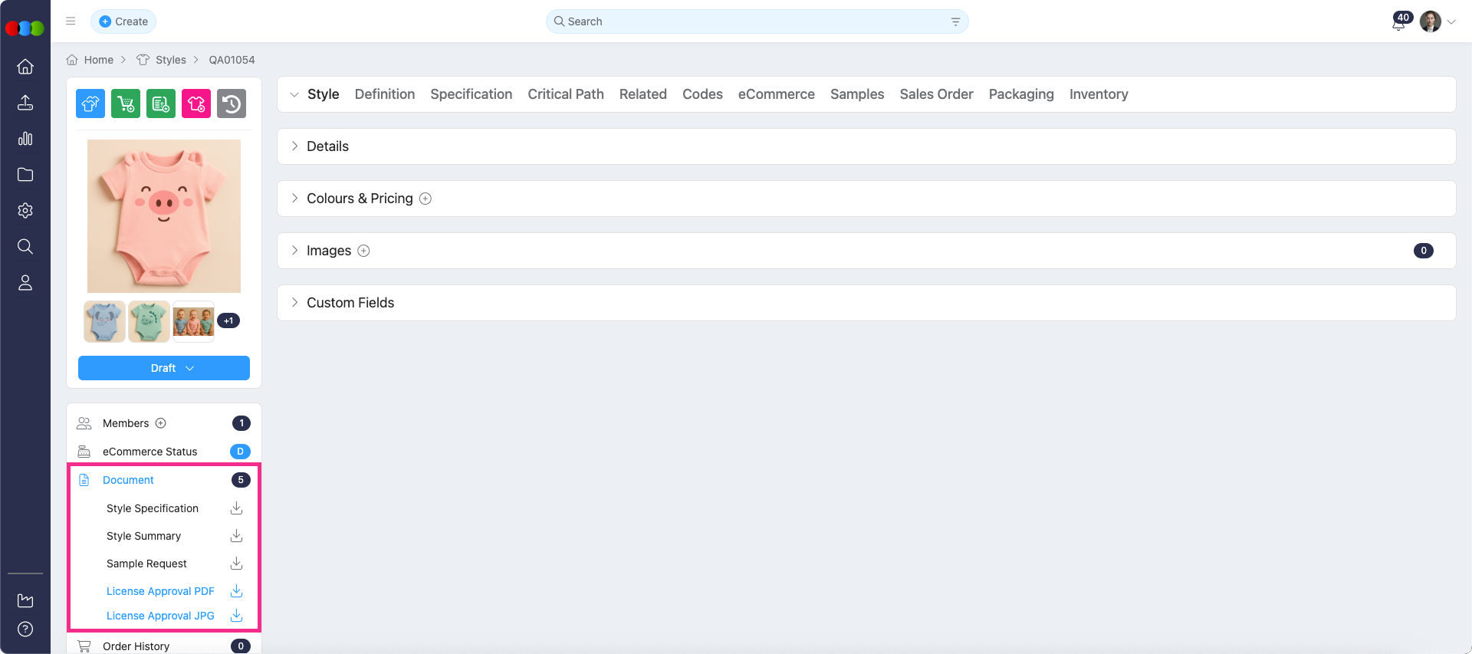
Task: Add new entry beside Colours & Pricing
Action: pos(426,199)
